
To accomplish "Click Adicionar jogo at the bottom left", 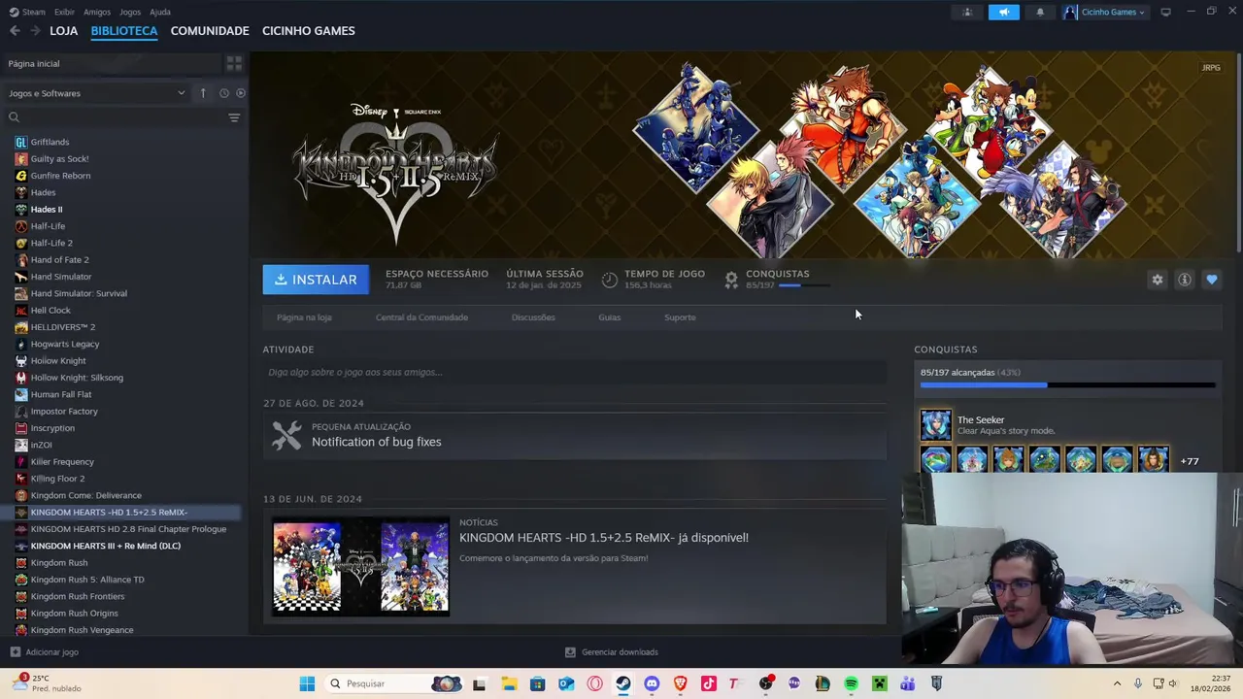I will point(44,652).
